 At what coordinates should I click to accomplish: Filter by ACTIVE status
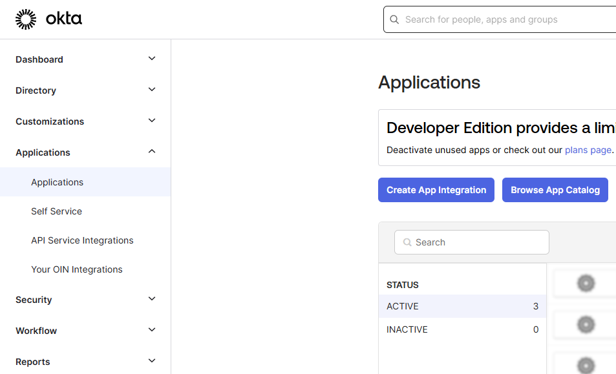click(462, 306)
